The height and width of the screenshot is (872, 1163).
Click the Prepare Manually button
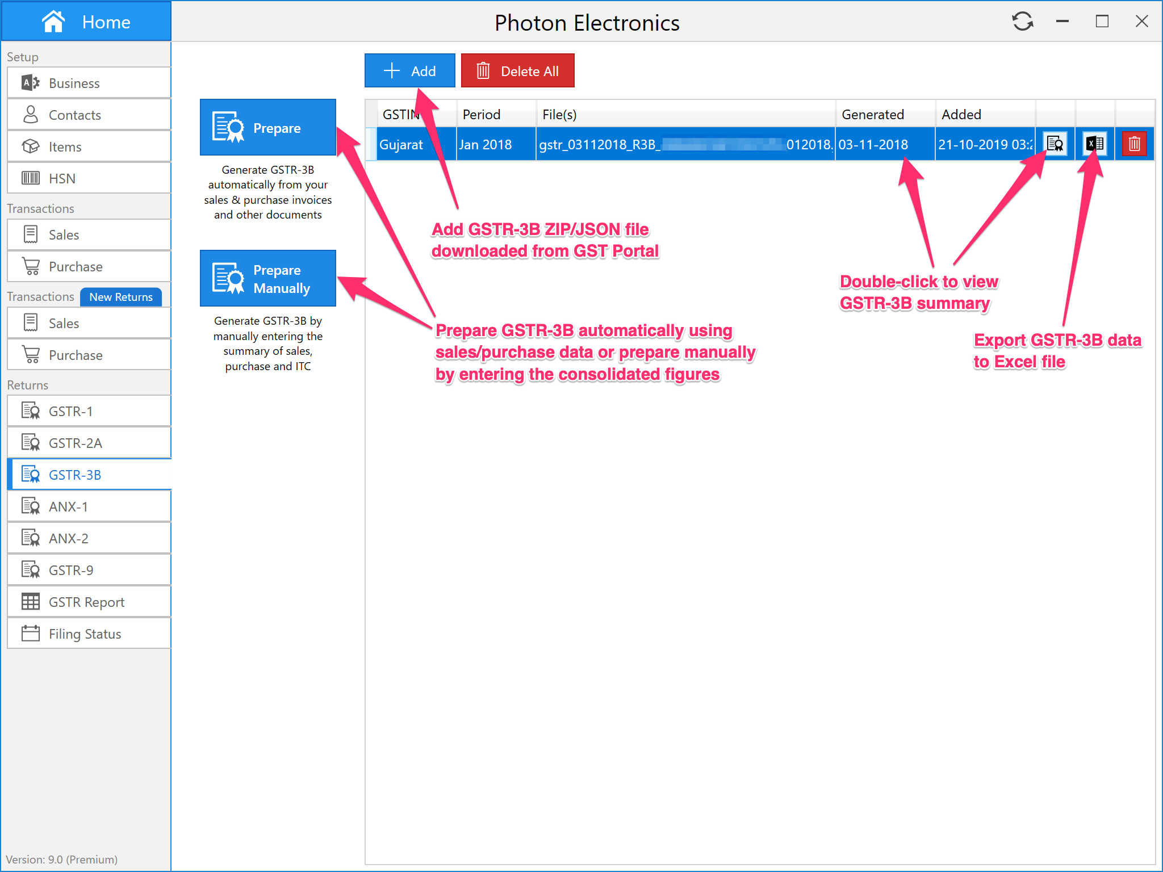pos(268,279)
